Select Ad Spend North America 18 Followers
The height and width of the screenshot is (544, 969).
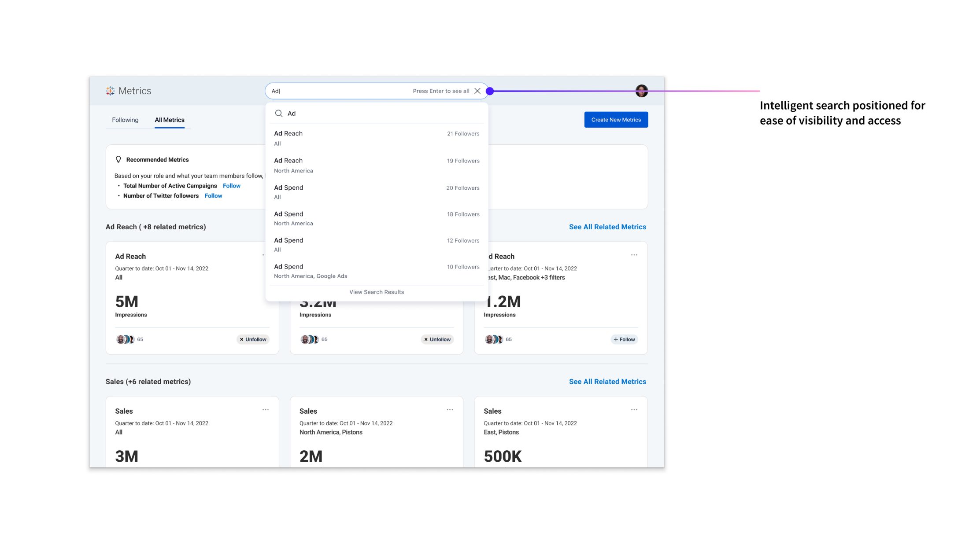(x=377, y=219)
